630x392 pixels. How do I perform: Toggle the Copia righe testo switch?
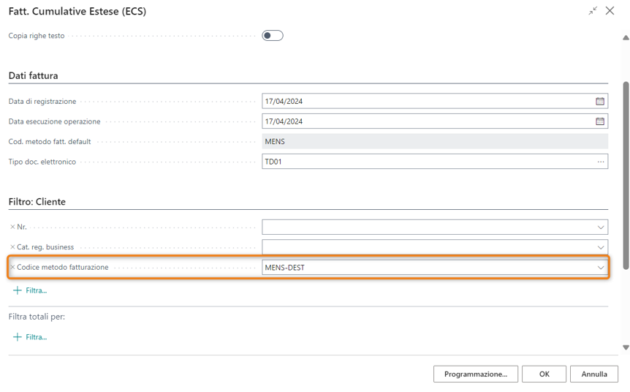(273, 35)
